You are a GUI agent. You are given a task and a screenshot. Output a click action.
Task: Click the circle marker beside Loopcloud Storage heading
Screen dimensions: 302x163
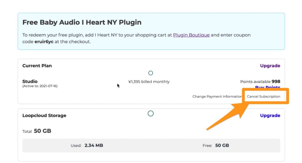click(x=151, y=114)
